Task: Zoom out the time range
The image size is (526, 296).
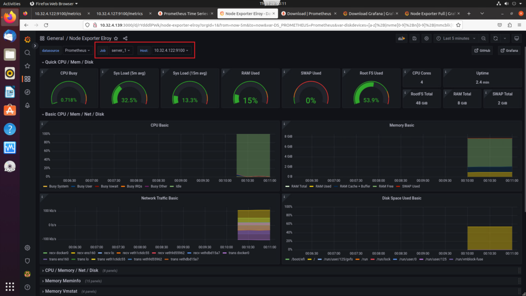Action: tap(483, 38)
